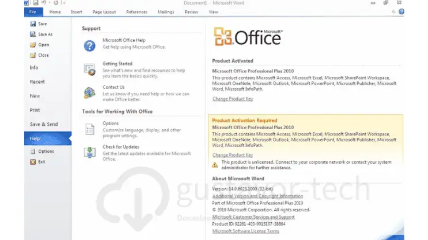428x240 pixels.
Task: Click the Open folder icon in the sidebar
Action: pos(33,45)
